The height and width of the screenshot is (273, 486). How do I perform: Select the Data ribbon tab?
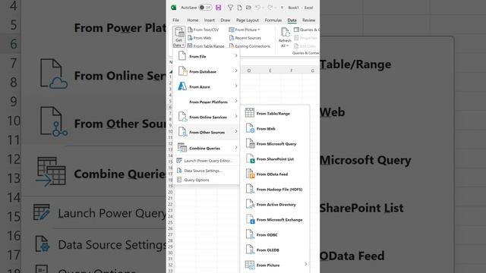(x=292, y=20)
